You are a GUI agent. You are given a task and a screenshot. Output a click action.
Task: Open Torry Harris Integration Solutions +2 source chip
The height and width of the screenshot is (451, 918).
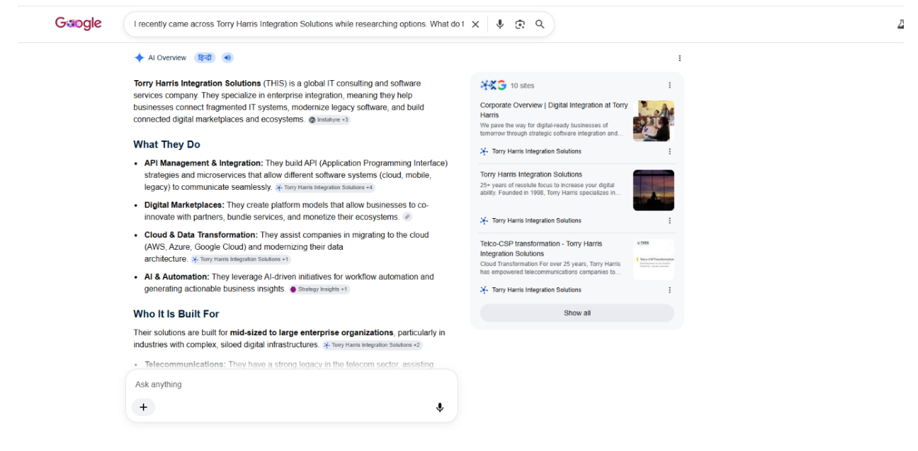coord(372,345)
